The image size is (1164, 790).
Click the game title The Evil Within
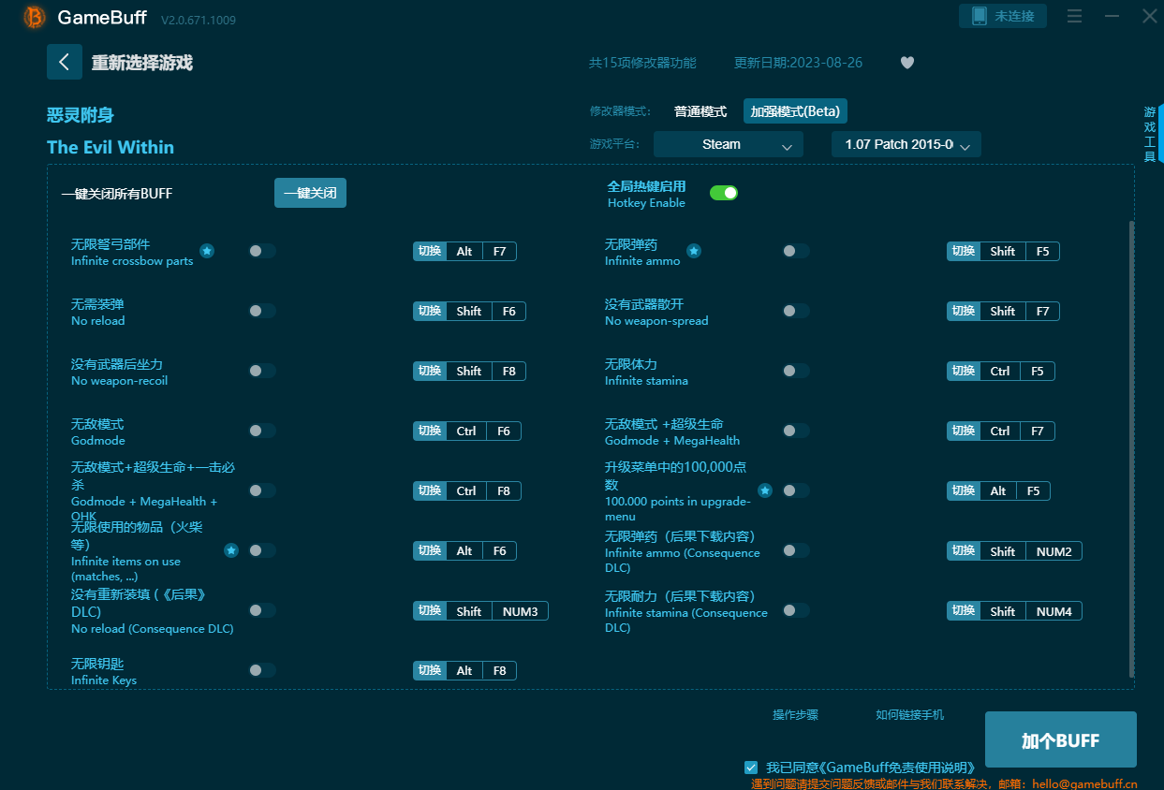(111, 147)
